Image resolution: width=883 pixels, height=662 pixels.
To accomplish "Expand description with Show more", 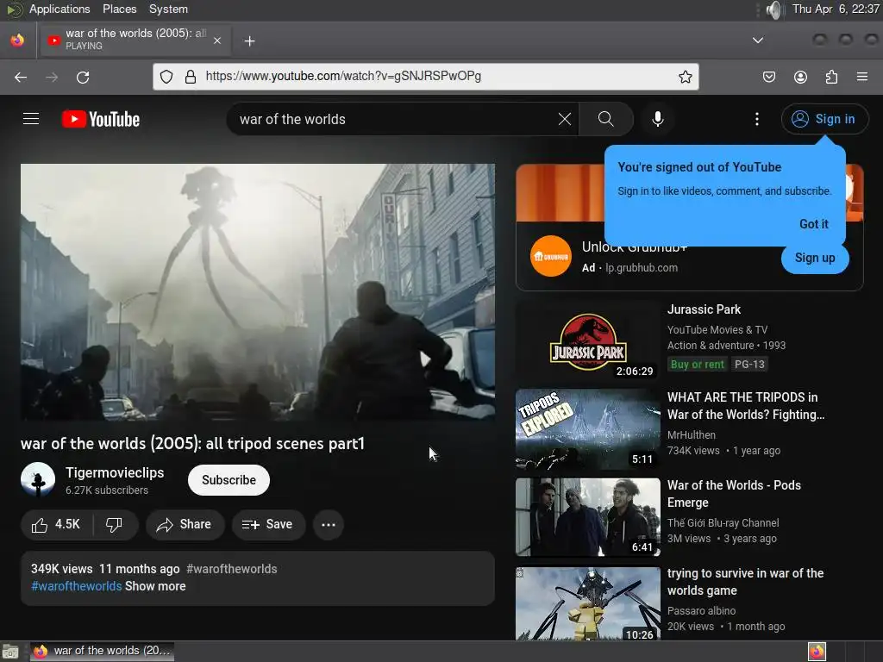I will 155,586.
